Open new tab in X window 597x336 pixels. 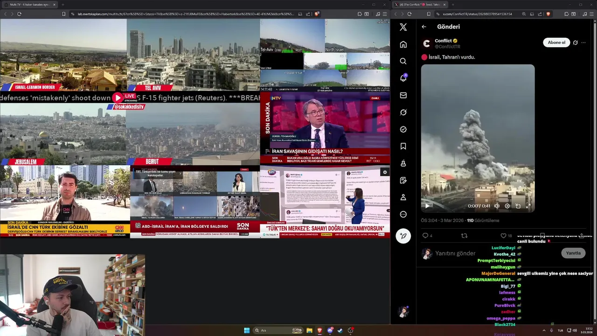[452, 5]
